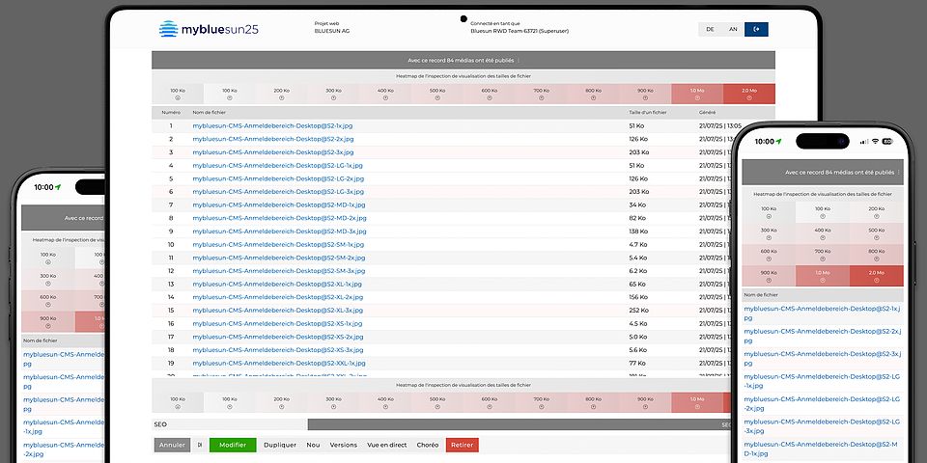The height and width of the screenshot is (463, 927).
Task: Open the kebab menu in the right phone's banner
Action: click(899, 173)
